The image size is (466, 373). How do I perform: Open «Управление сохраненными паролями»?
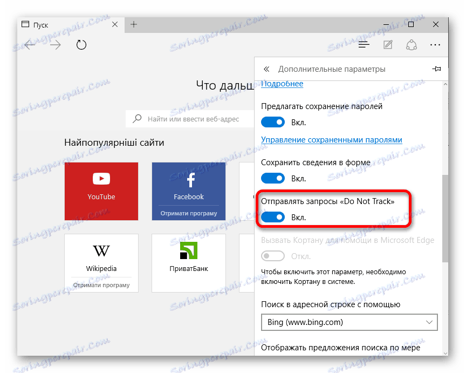[331, 139]
